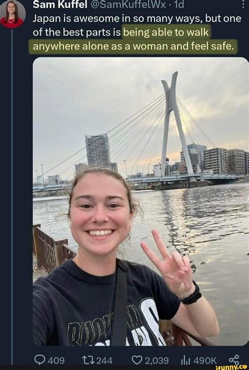Click the 2,039 likes count

pyautogui.click(x=157, y=361)
